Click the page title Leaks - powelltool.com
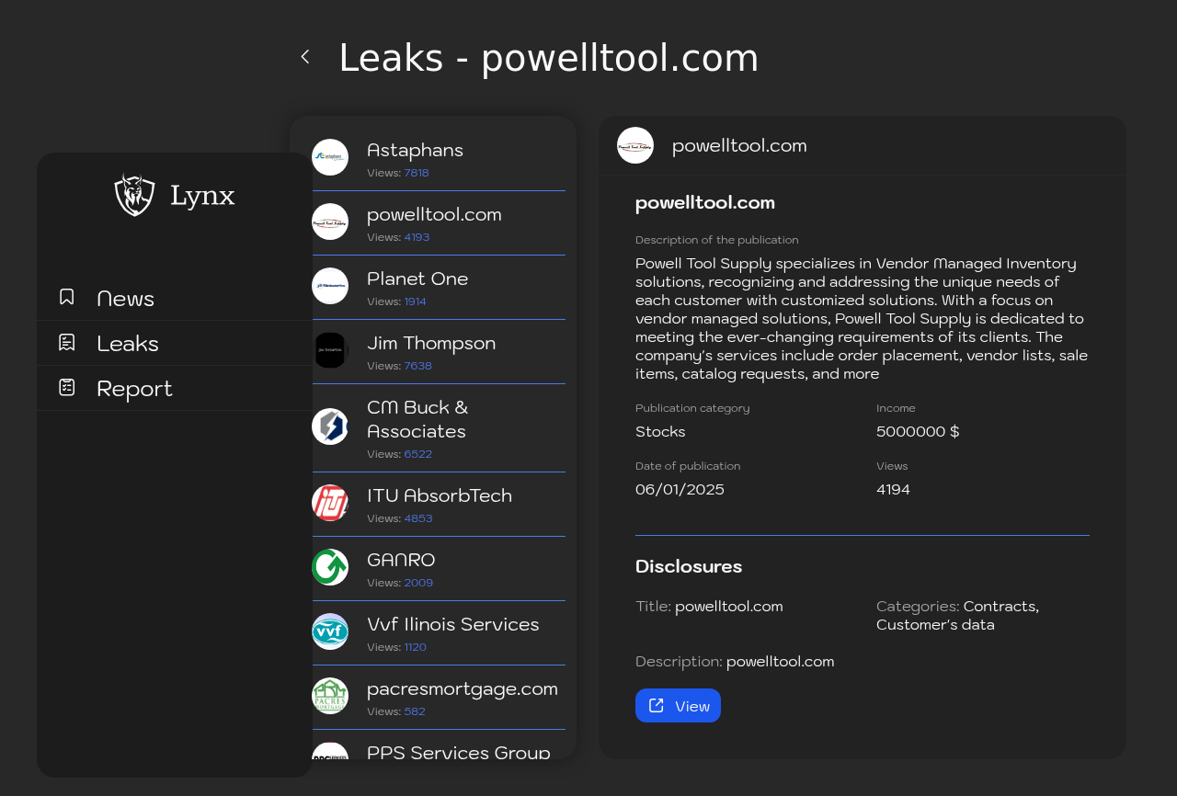Viewport: 1177px width, 796px height. tap(549, 58)
